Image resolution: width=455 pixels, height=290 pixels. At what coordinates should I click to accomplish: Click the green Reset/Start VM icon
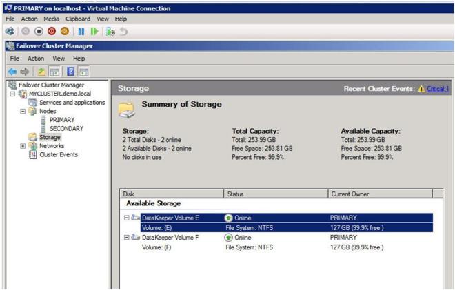pyautogui.click(x=94, y=32)
